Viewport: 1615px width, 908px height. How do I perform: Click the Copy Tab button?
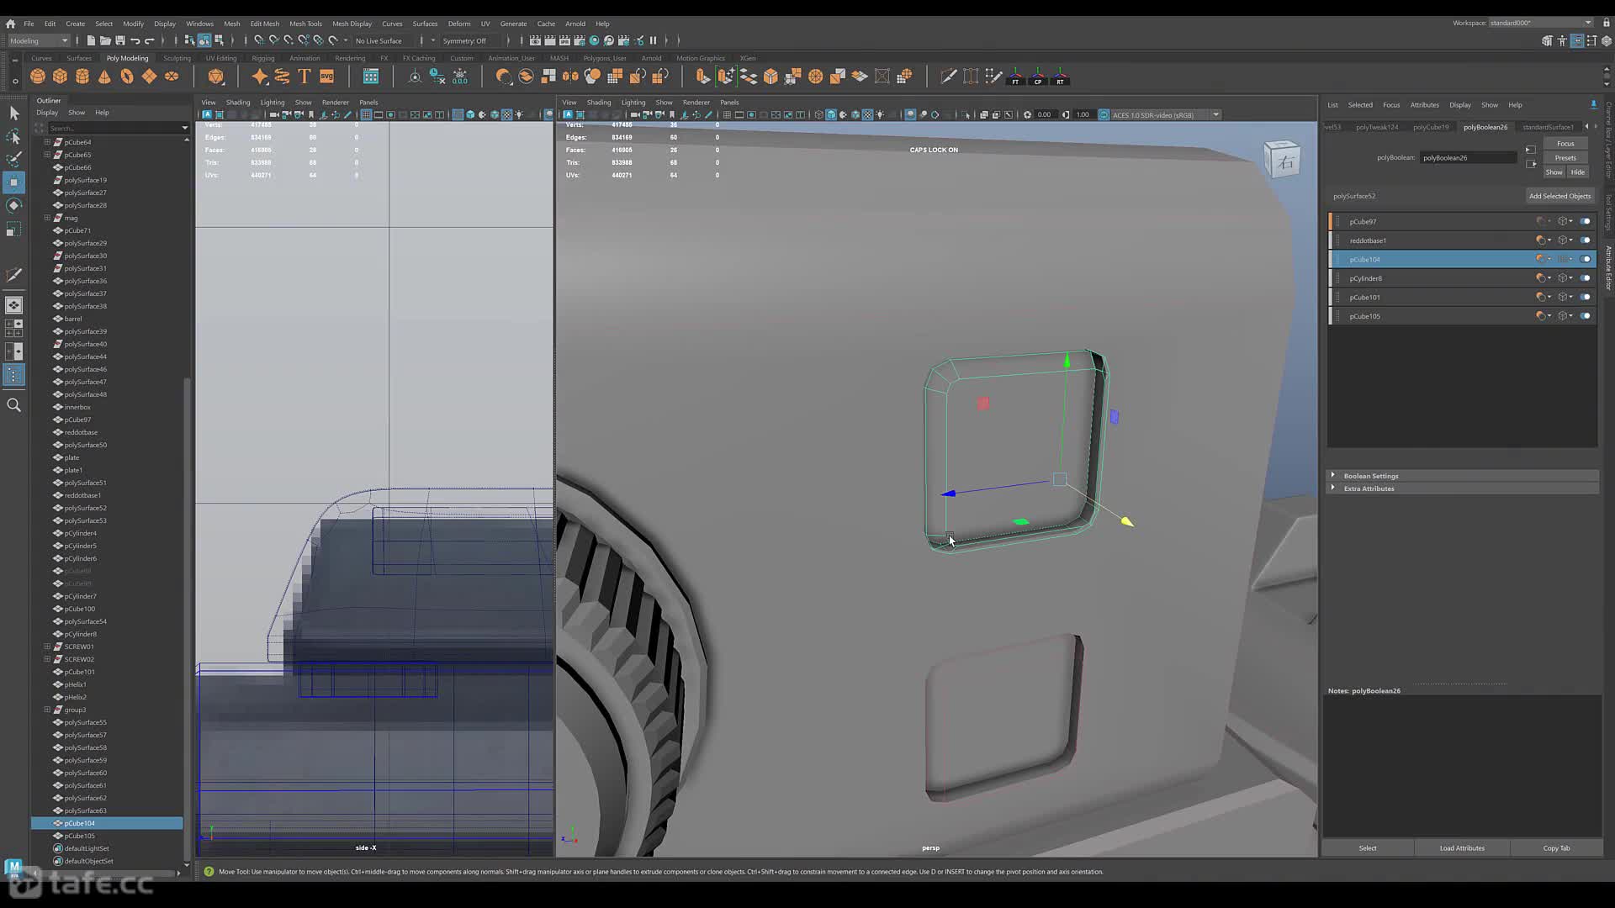click(x=1556, y=848)
